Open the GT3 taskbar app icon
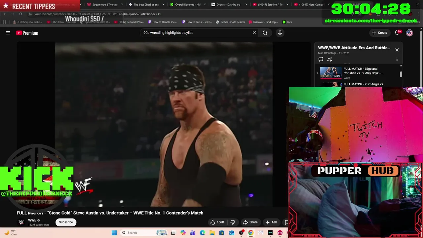This screenshot has height=238, width=423. coord(280,233)
